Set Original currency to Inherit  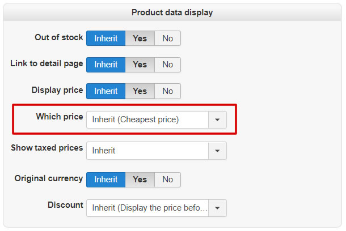(x=106, y=179)
